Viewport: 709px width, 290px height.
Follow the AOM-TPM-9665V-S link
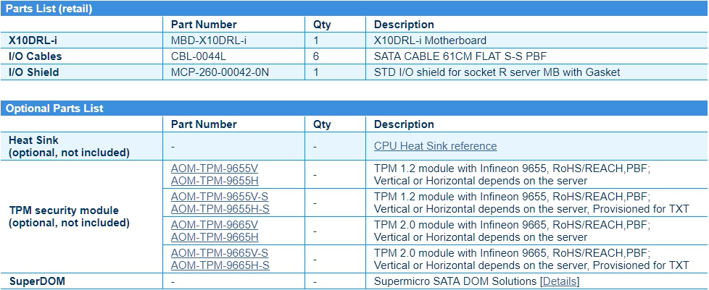[x=220, y=253]
